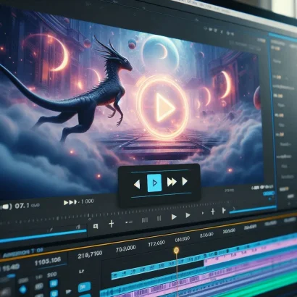Click the double-arrow fast forward in popup

(172, 182)
